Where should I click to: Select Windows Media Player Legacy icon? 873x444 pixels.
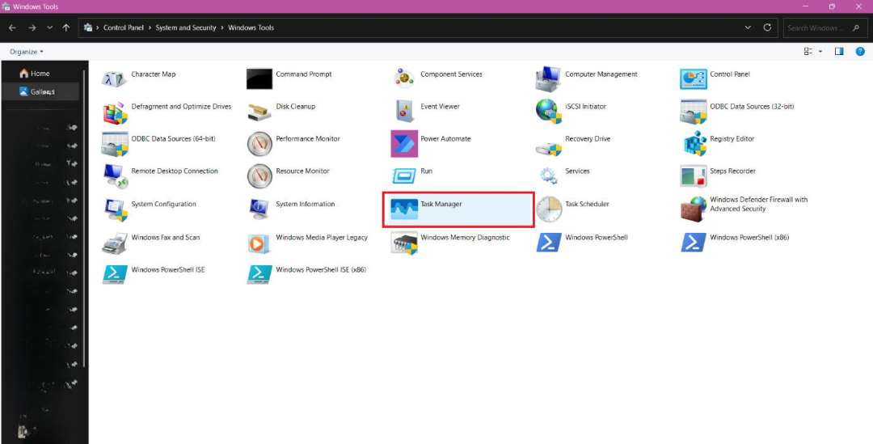pyautogui.click(x=259, y=243)
